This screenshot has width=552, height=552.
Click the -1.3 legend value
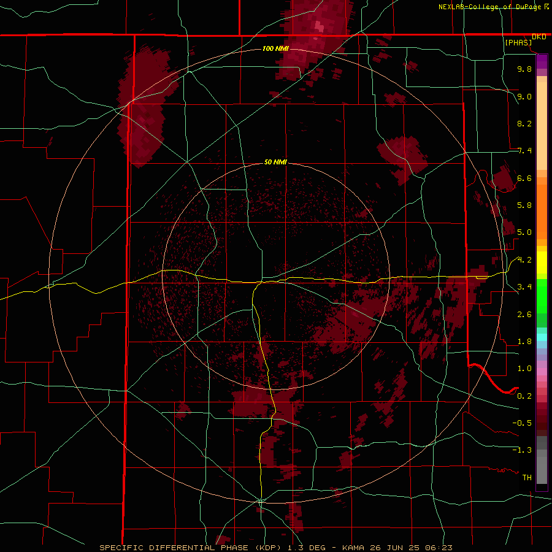522,450
